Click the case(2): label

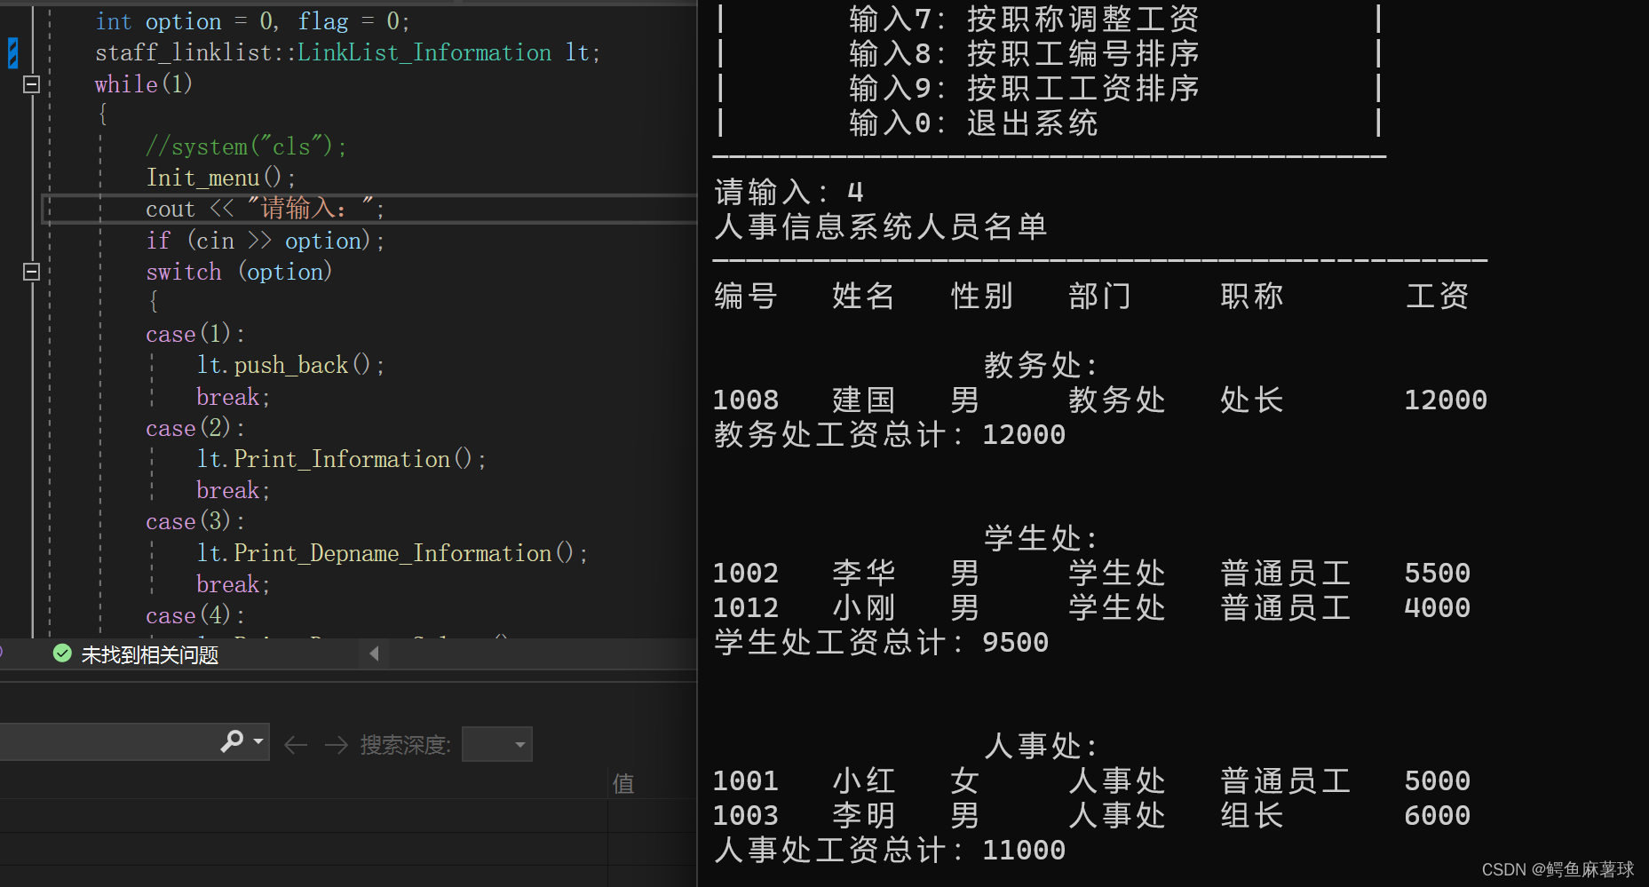(x=195, y=428)
